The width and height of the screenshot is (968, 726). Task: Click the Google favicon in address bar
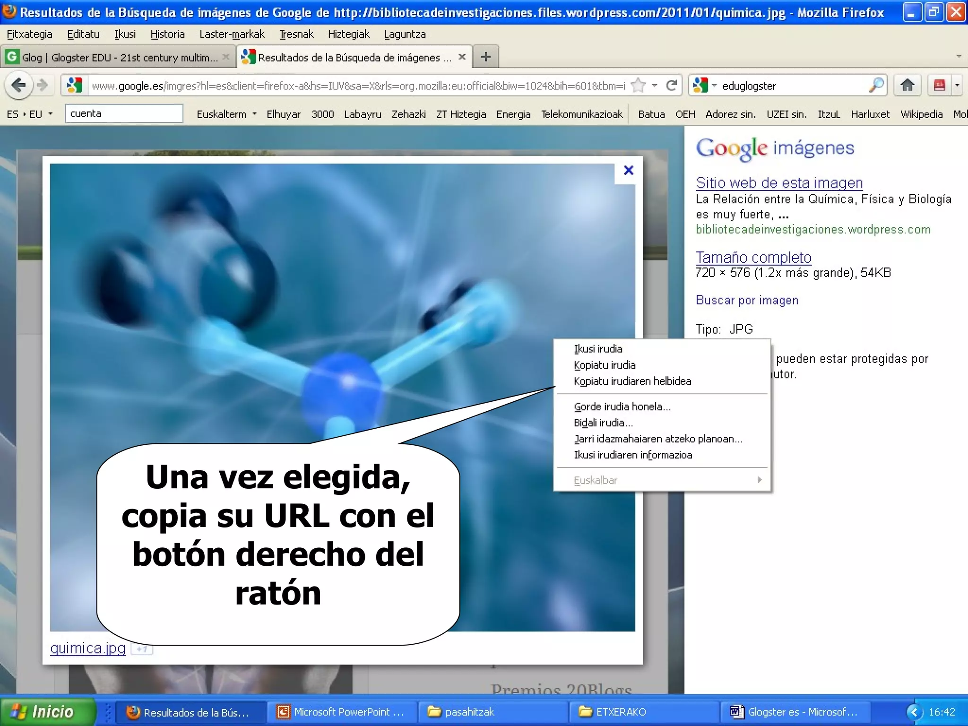75,86
